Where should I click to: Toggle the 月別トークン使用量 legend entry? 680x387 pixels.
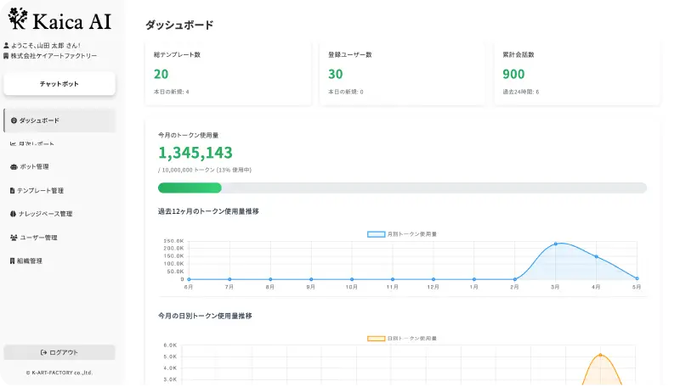point(402,234)
